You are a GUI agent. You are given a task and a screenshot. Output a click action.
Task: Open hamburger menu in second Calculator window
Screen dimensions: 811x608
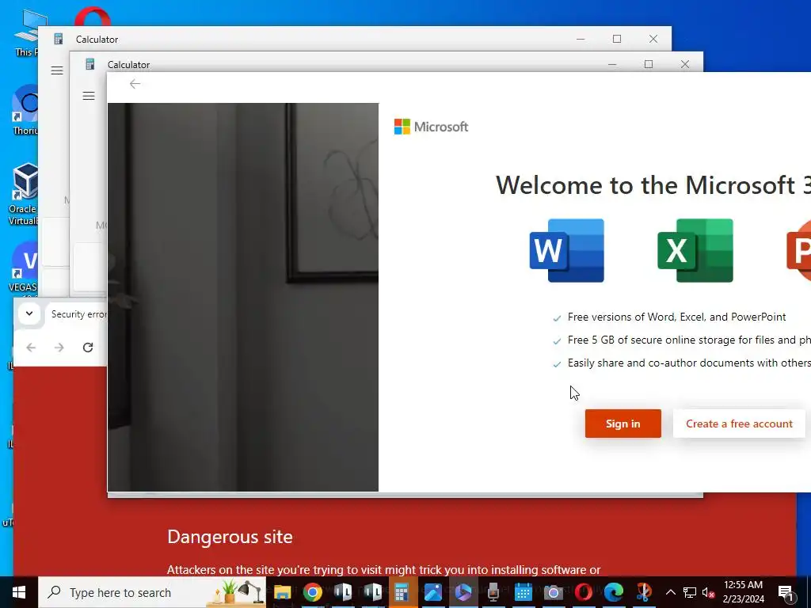click(x=89, y=96)
